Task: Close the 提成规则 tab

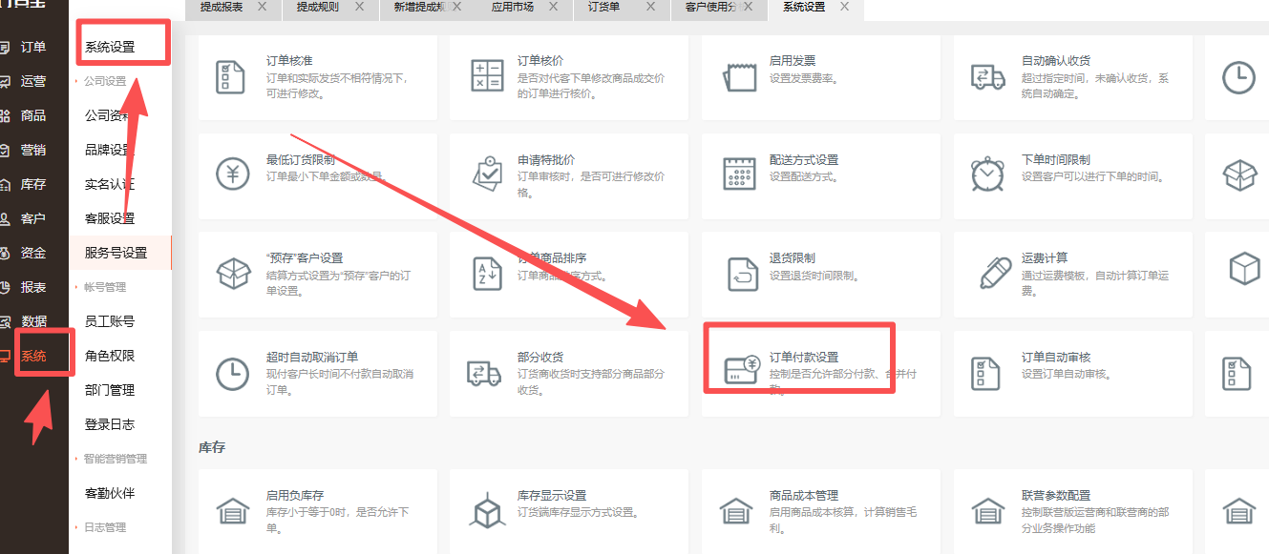Action: [359, 7]
